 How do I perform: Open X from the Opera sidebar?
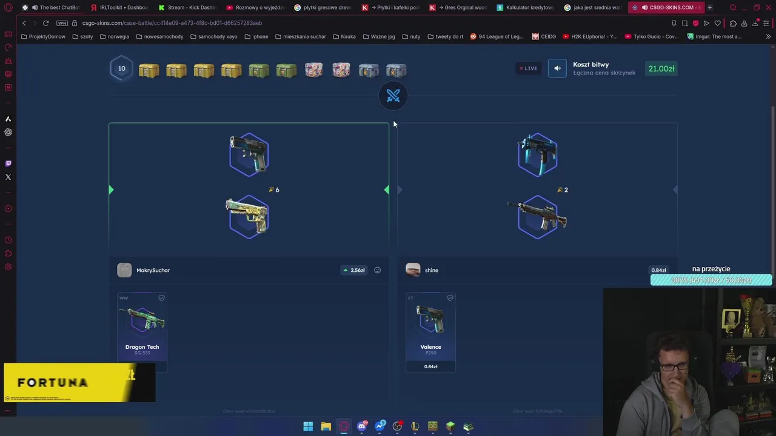8,177
